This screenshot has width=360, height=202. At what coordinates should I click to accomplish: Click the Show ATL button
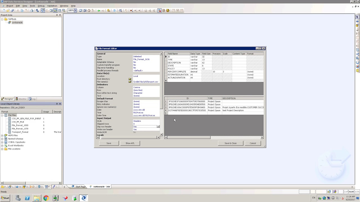pyautogui.click(x=130, y=143)
